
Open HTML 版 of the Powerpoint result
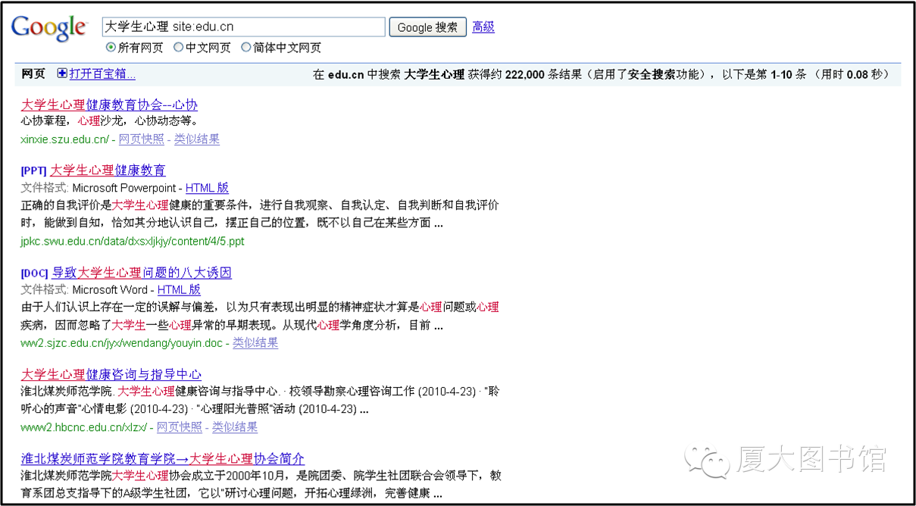click(207, 187)
